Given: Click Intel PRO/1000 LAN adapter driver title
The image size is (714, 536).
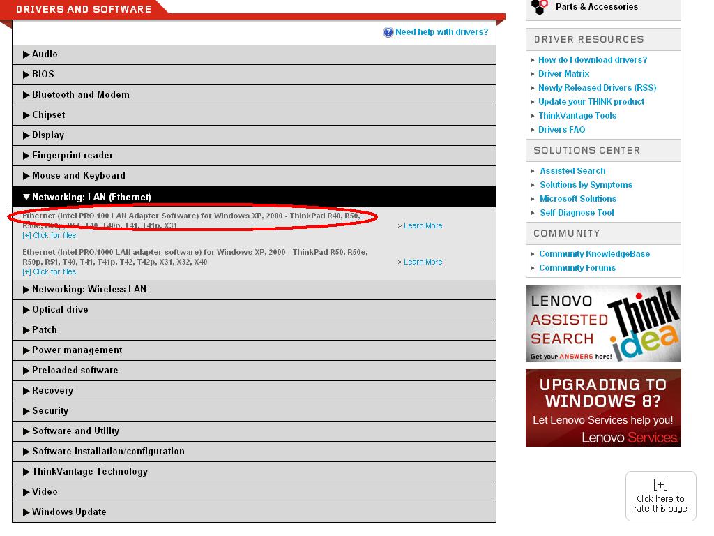Looking at the screenshot, I should (x=195, y=257).
